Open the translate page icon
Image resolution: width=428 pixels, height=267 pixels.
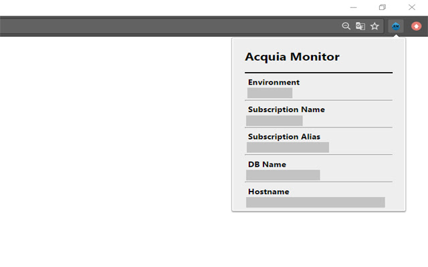point(360,26)
